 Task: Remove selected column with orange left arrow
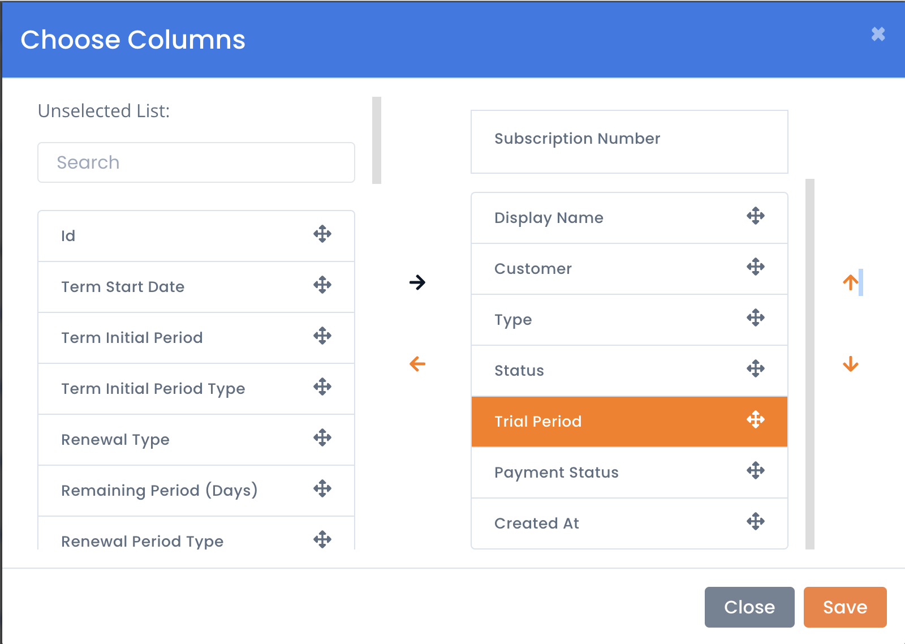(417, 364)
